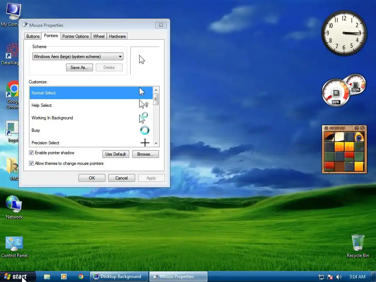
Task: Click Mouse Properties taskbar button
Action: coord(178,276)
